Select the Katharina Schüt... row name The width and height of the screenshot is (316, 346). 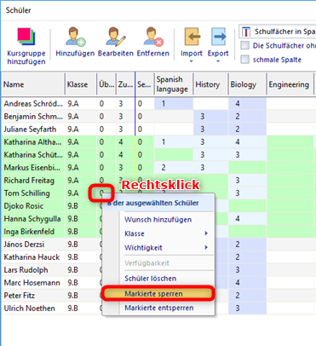33,155
